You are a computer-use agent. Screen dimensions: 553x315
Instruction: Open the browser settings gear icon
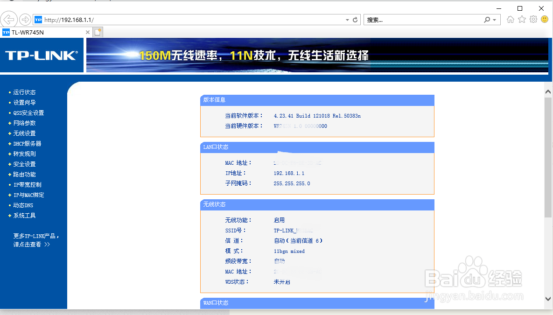[x=533, y=19]
